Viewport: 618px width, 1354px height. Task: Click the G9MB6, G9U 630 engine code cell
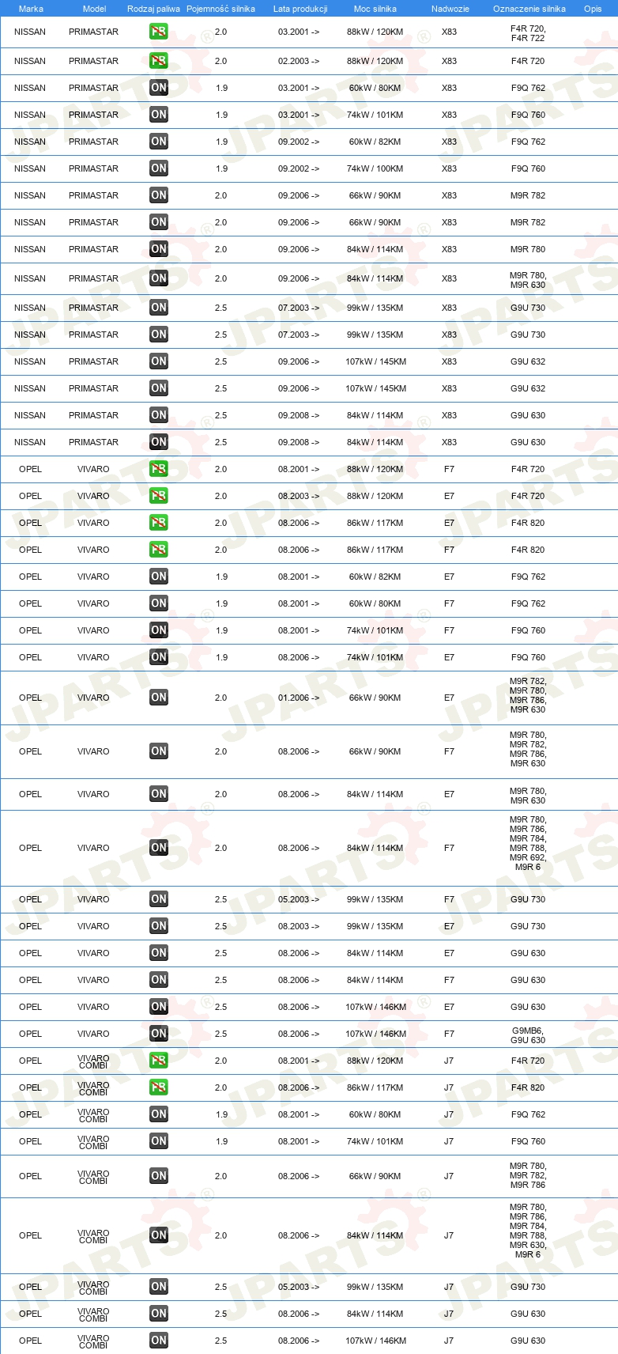pyautogui.click(x=528, y=1035)
